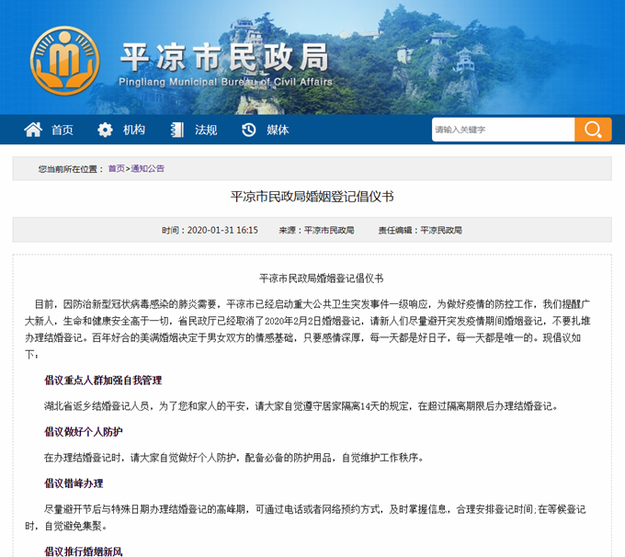Follow the 首页 breadcrumb link
Viewport: 625px width, 557px height.
pos(117,168)
